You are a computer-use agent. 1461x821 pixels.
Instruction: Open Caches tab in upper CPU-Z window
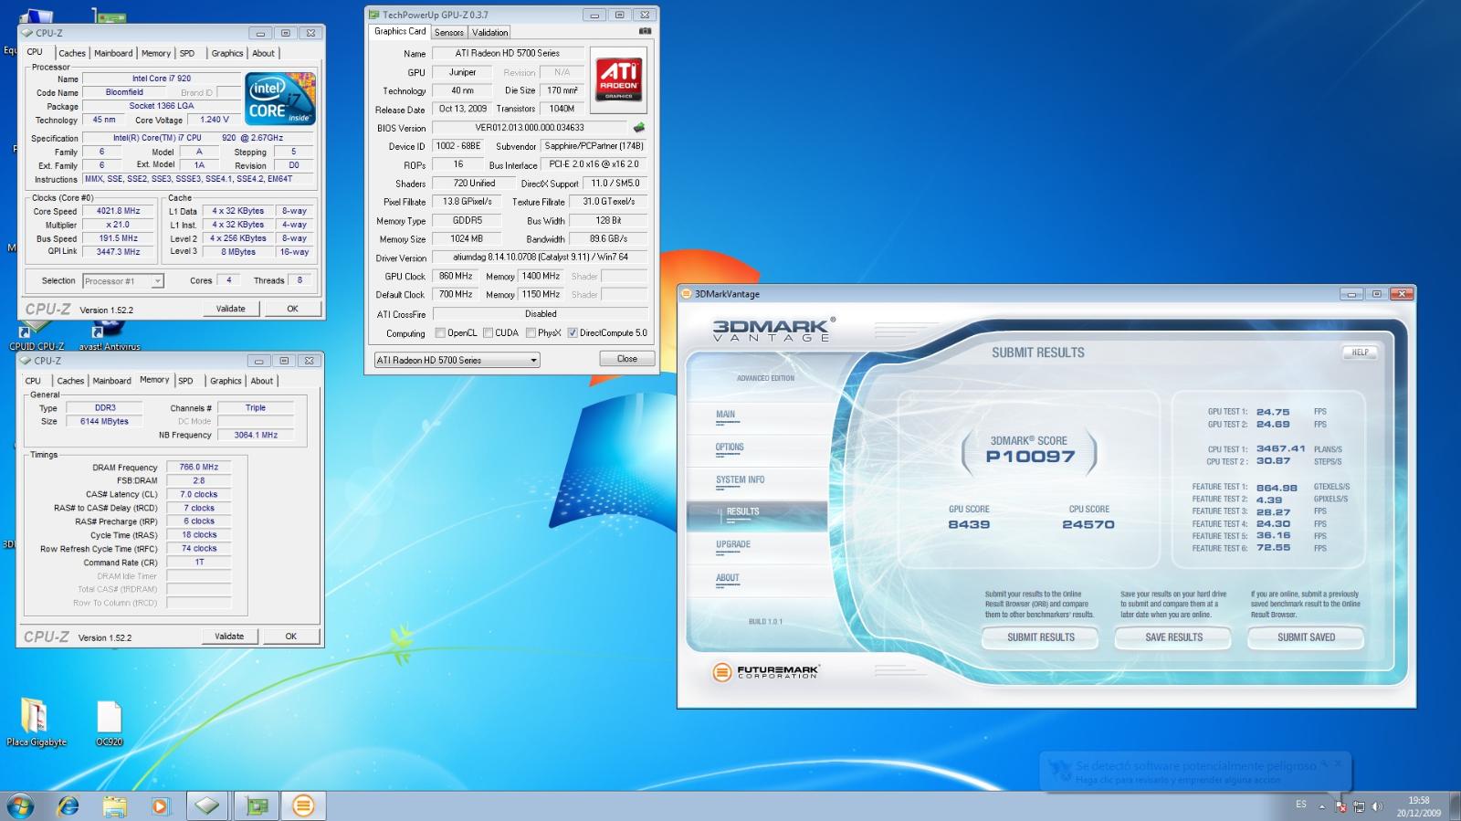(72, 53)
